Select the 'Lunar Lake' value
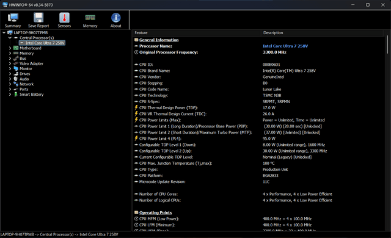This screenshot has width=391, height=238. pyautogui.click(x=272, y=89)
